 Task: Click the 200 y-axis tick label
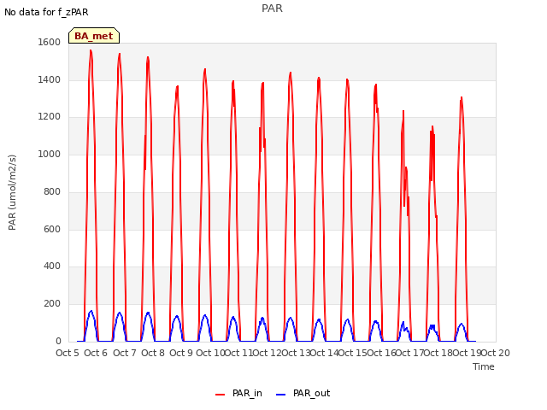click(x=52, y=304)
